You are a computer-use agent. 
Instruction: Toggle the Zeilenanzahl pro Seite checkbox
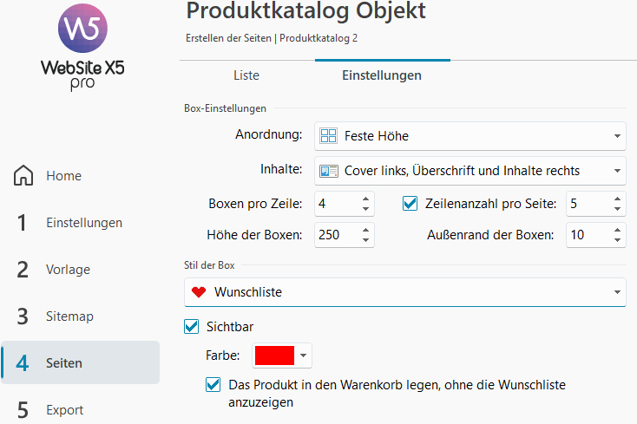(410, 203)
